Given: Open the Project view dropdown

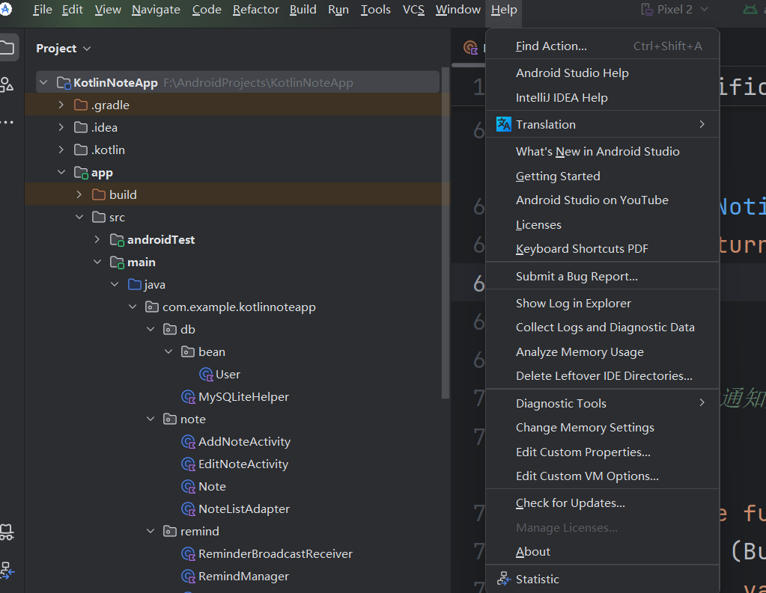Looking at the screenshot, I should pos(87,49).
